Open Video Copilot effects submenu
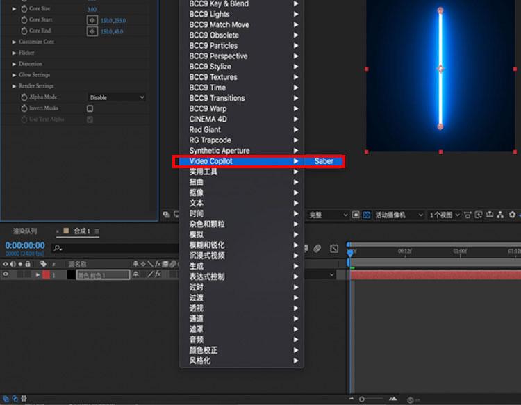This screenshot has height=405, width=521. pos(242,161)
